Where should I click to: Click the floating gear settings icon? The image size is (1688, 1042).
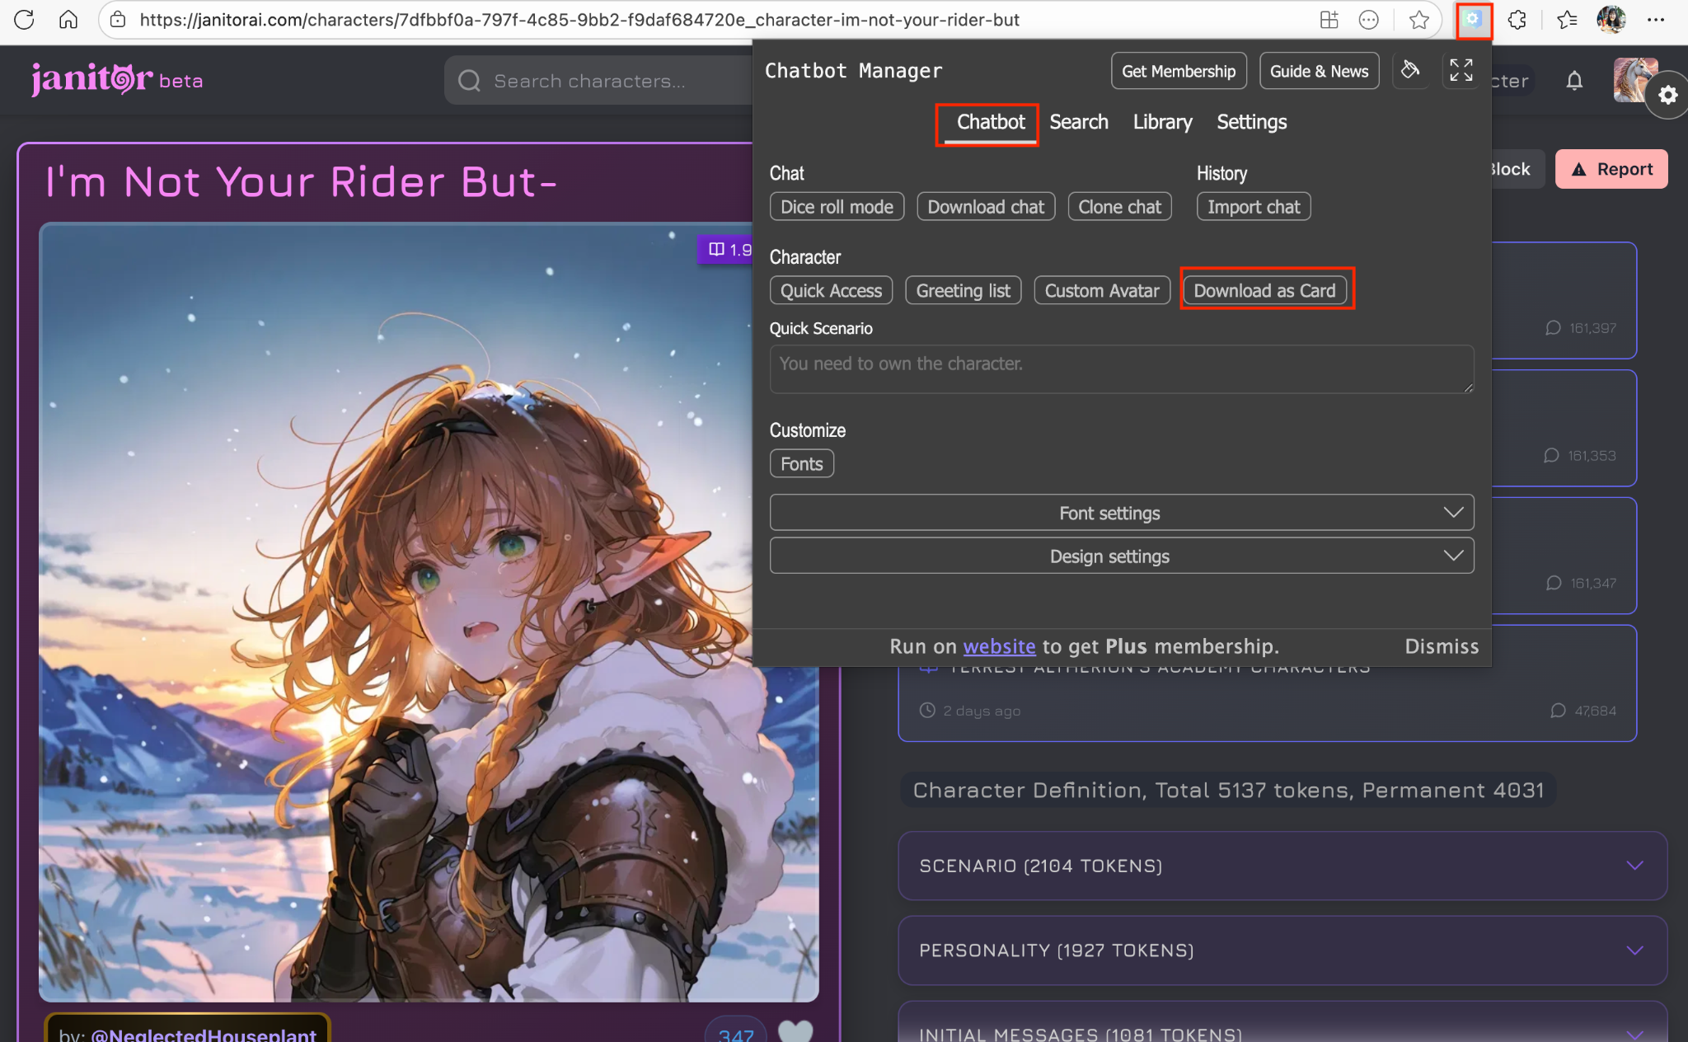[x=1667, y=96]
